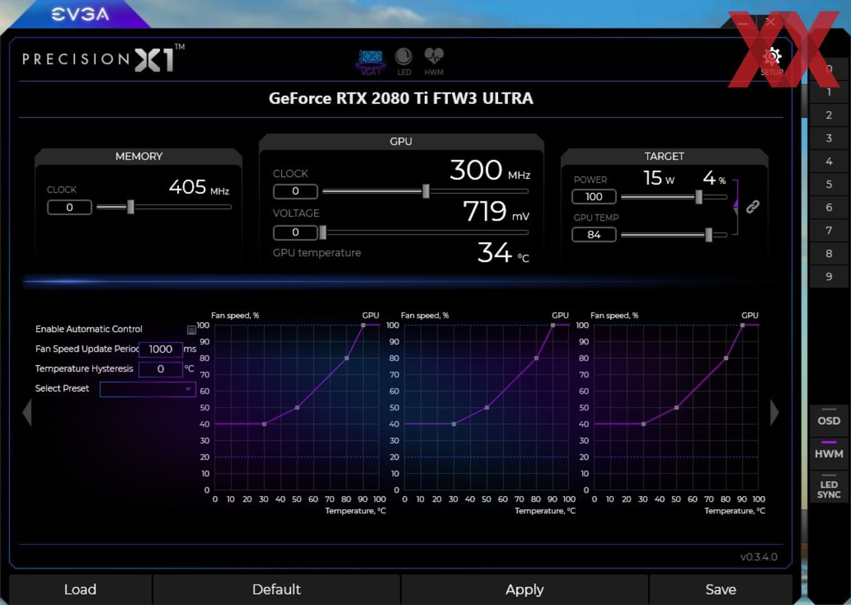This screenshot has width=851, height=605.
Task: Open the LED settings icon
Action: [404, 62]
